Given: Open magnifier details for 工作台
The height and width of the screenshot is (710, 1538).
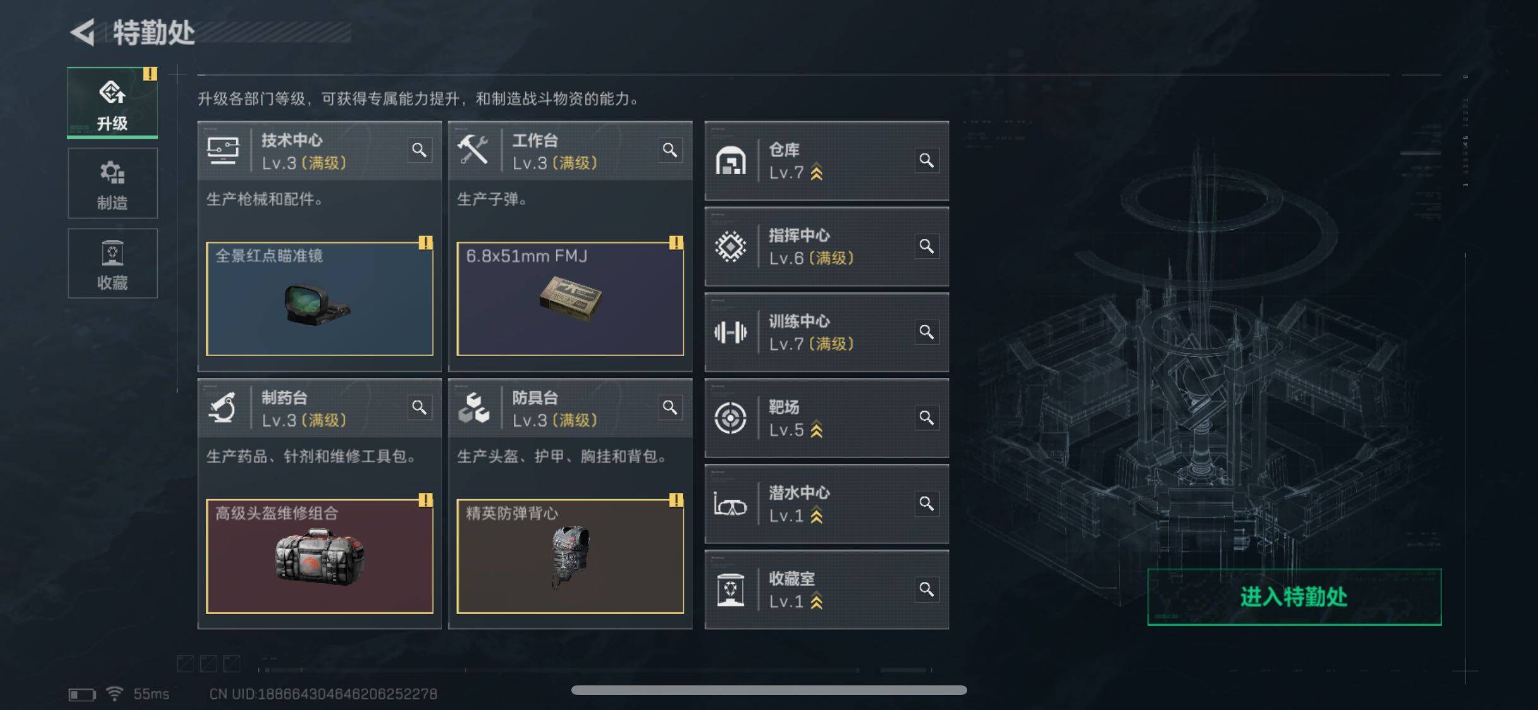Looking at the screenshot, I should [670, 150].
